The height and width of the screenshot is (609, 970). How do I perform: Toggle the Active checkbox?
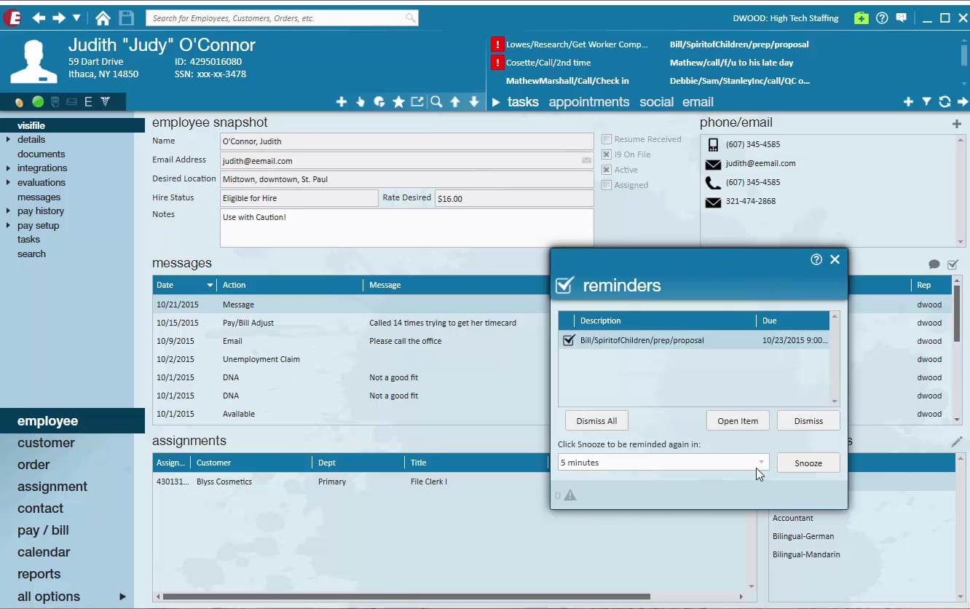[x=606, y=170]
